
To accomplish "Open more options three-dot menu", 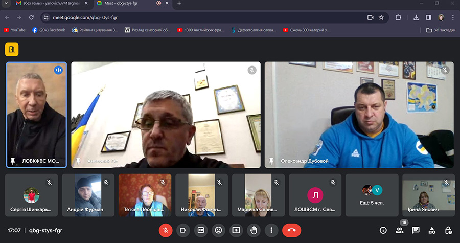I will click(x=271, y=230).
